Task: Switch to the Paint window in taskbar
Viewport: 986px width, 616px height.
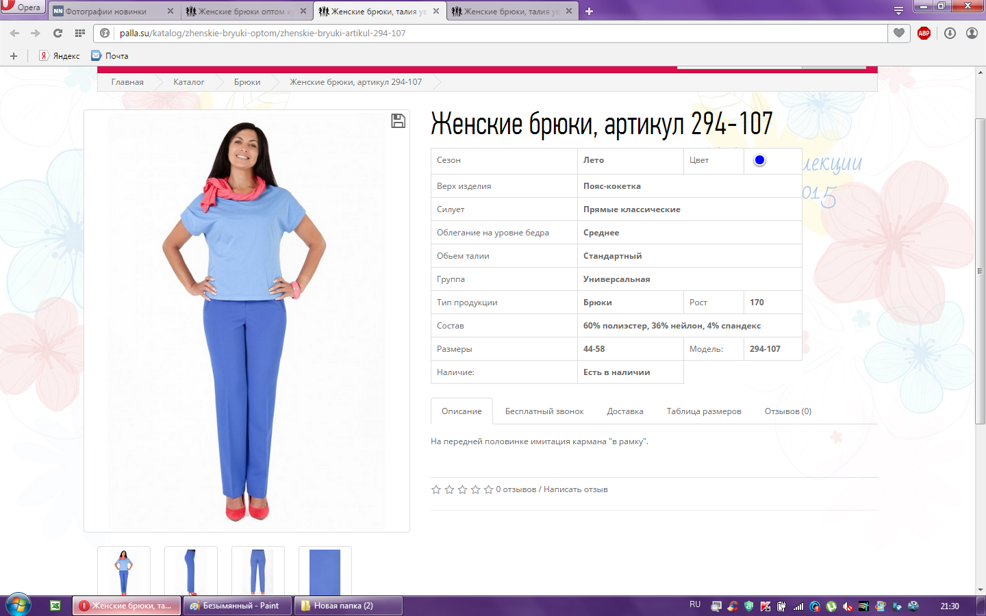Action: [x=238, y=606]
